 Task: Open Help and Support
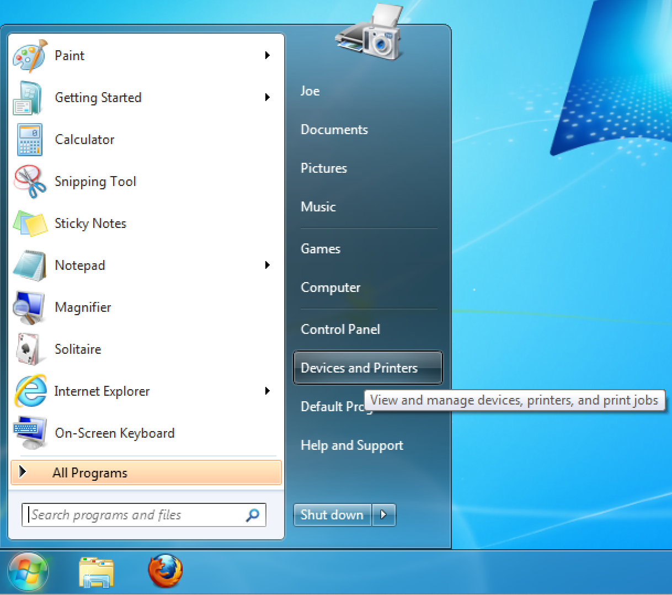click(x=352, y=445)
